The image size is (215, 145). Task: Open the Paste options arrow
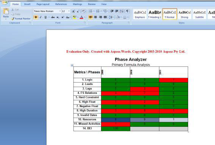[x=6, y=19]
